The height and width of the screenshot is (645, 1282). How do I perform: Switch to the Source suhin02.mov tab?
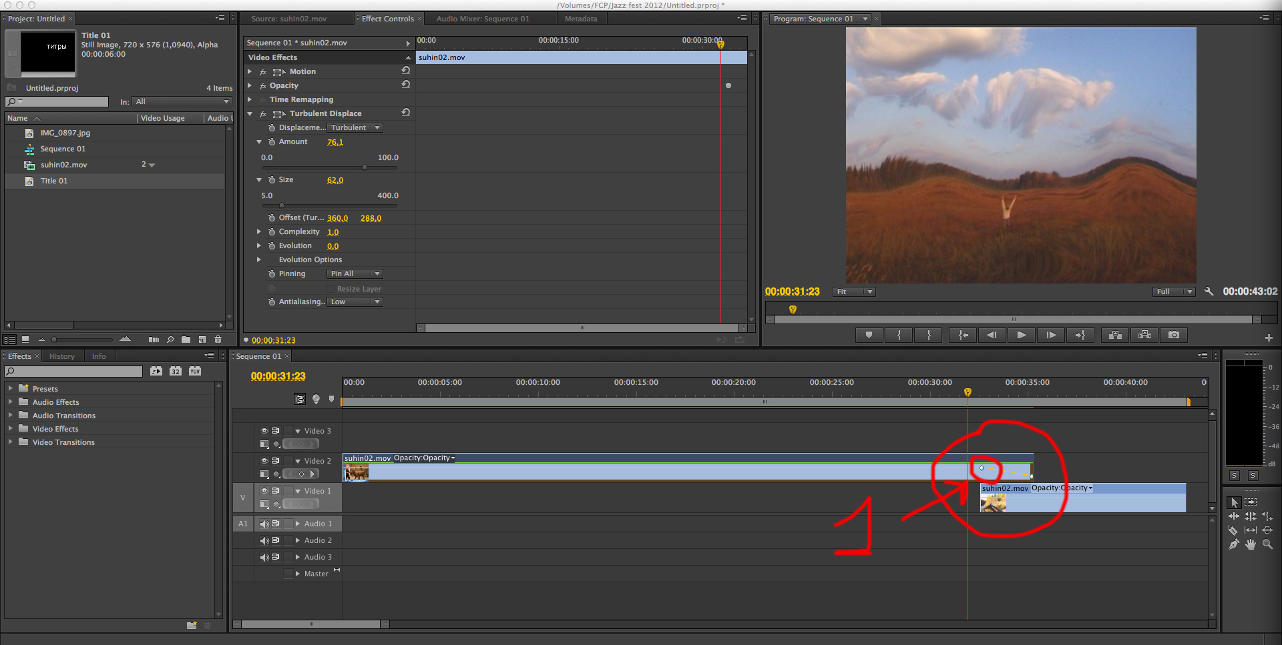289,19
